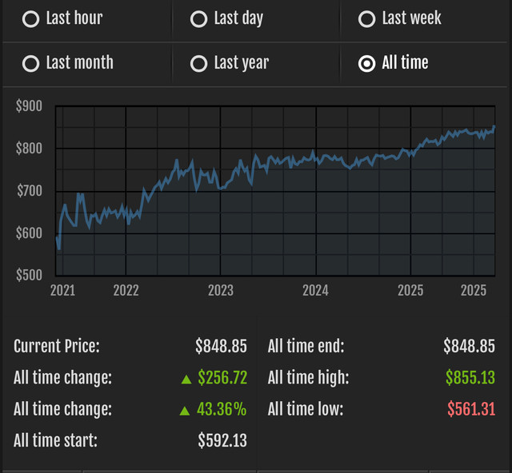
Task: Click the $500 y-axis label
Action: click(29, 275)
